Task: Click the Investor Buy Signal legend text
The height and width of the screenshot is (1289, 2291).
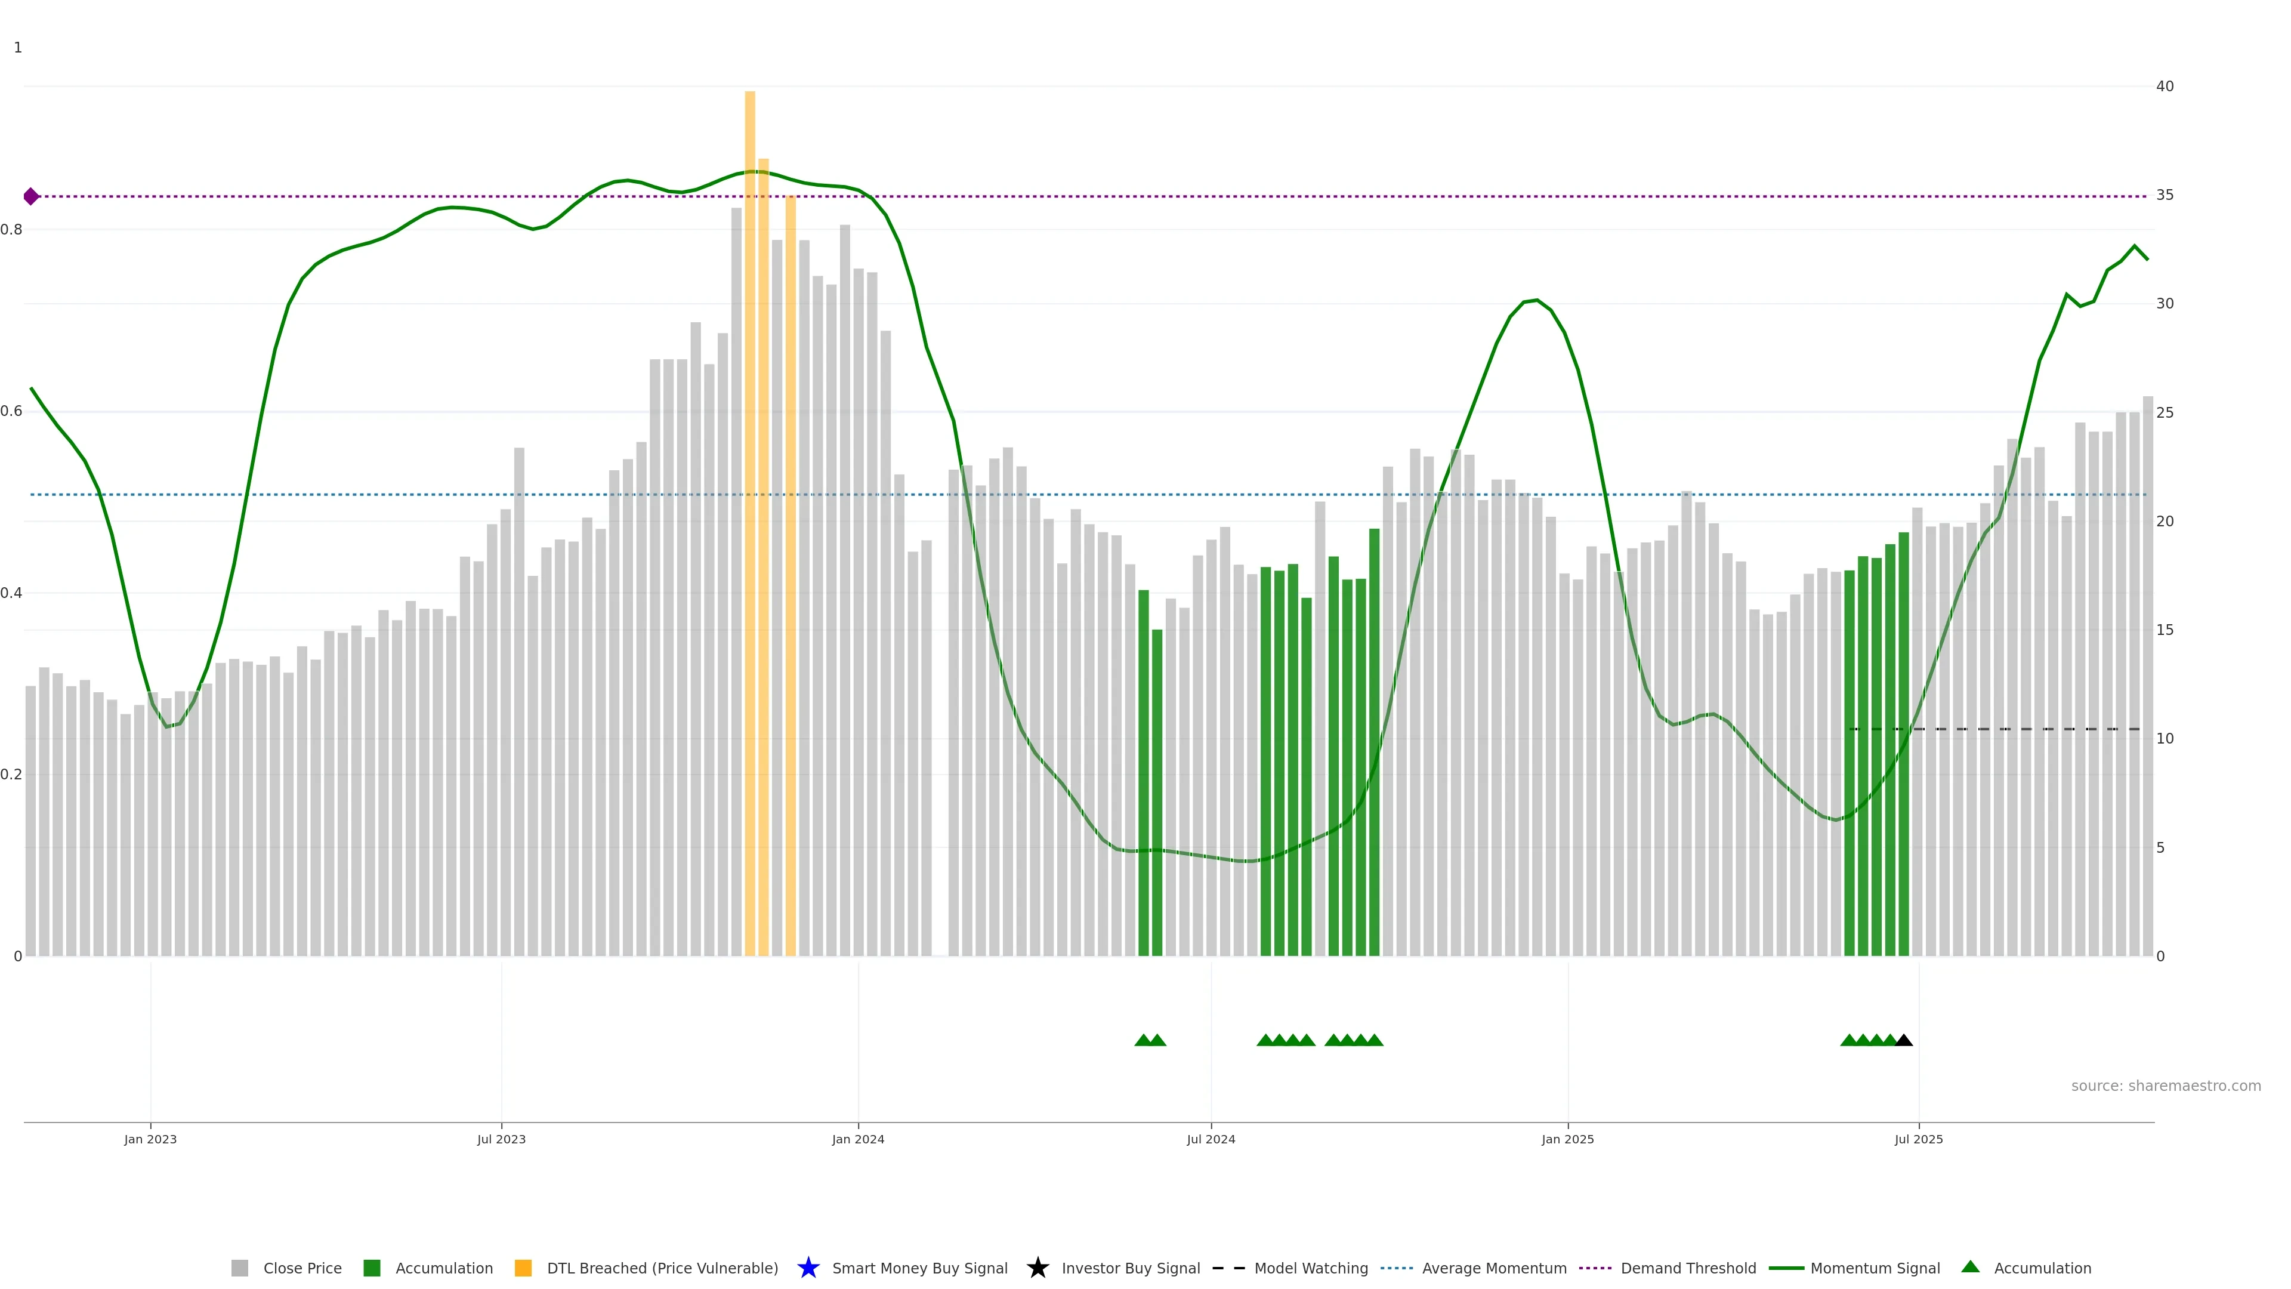Action: click(x=1131, y=1268)
